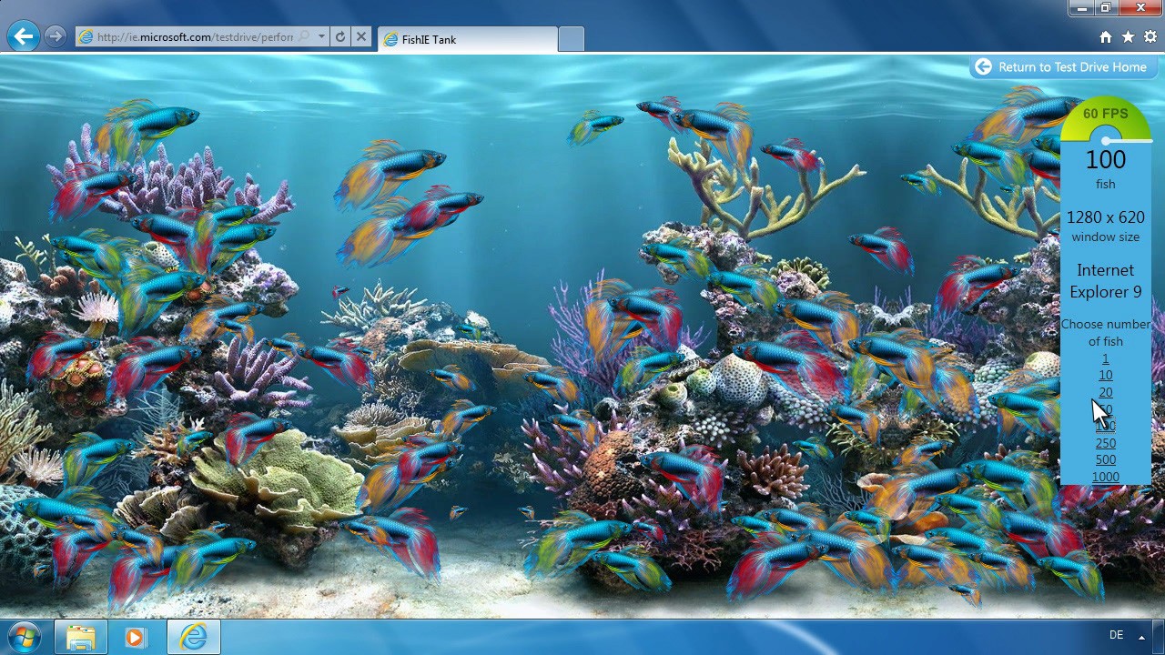
Task: Select 10 fish for the tank
Action: tap(1105, 375)
